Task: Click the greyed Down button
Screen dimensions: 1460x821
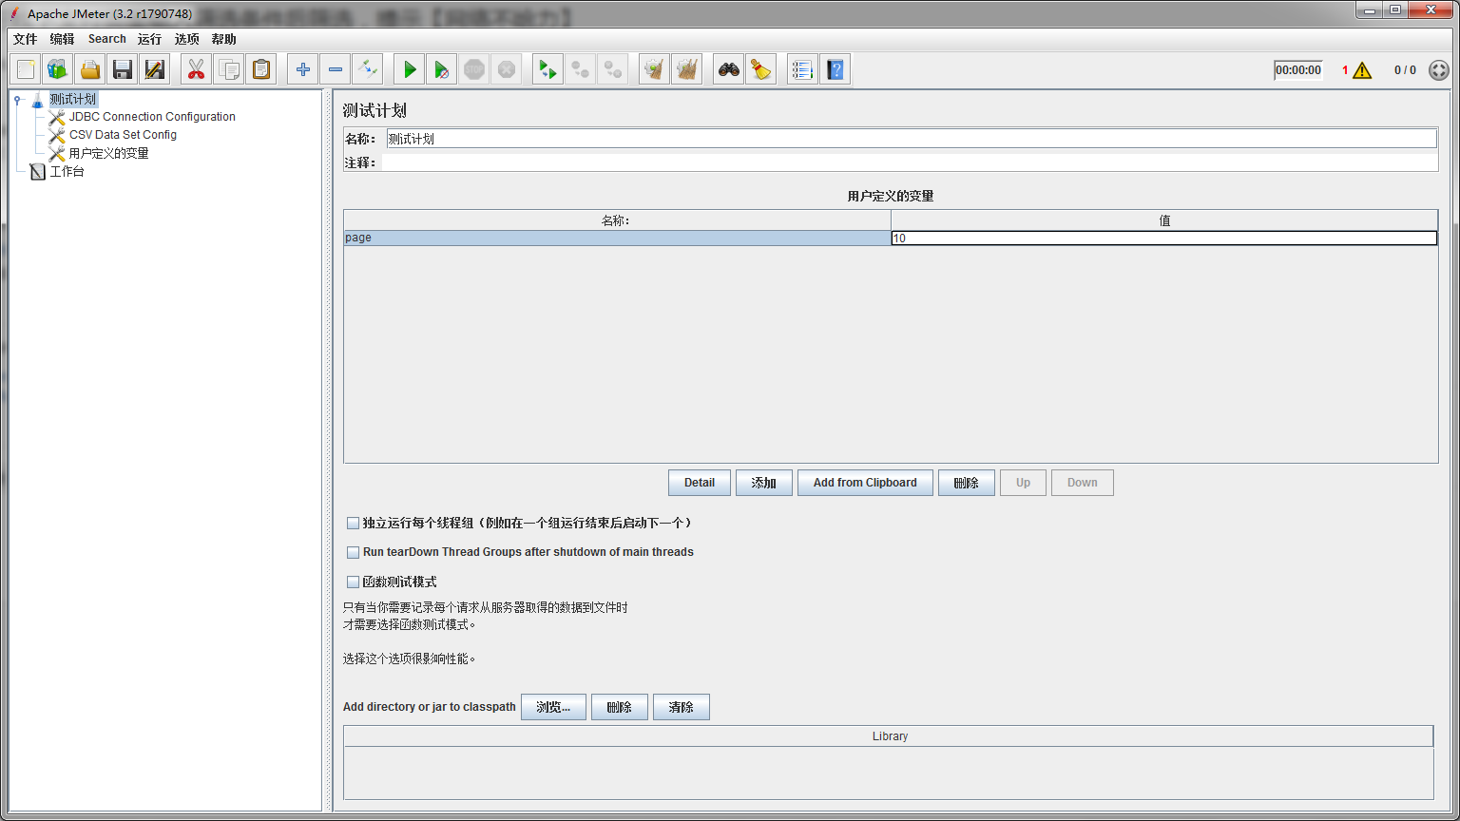Action: 1083,483
